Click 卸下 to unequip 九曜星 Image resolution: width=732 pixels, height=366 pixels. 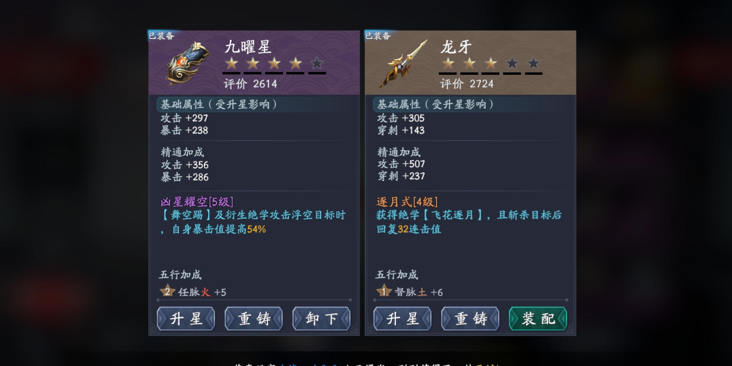[x=321, y=319]
